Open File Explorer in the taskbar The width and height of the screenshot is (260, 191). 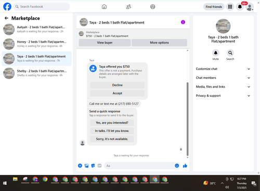tap(15, 179)
